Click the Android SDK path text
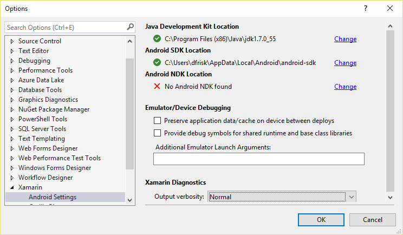Viewport: 403px width, 235px height. click(240, 63)
